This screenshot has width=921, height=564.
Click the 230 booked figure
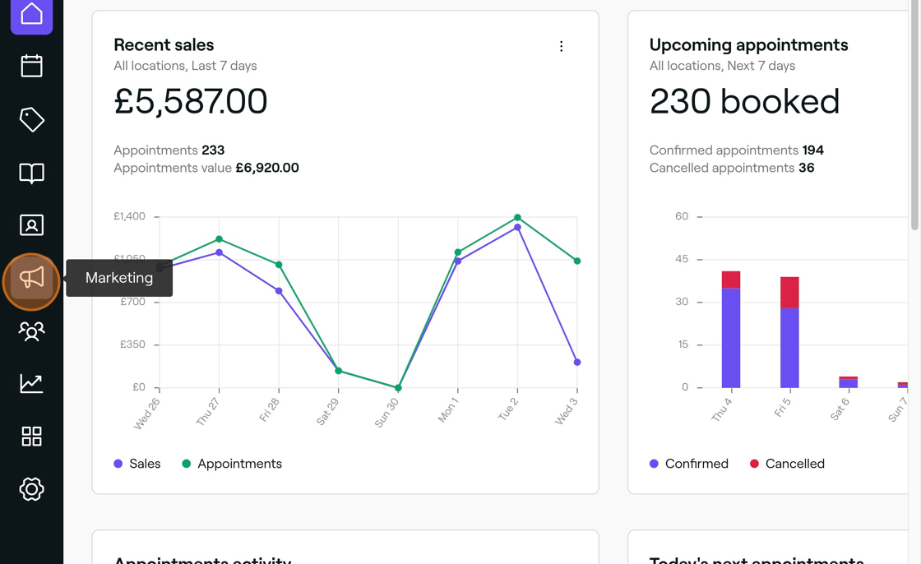point(745,101)
